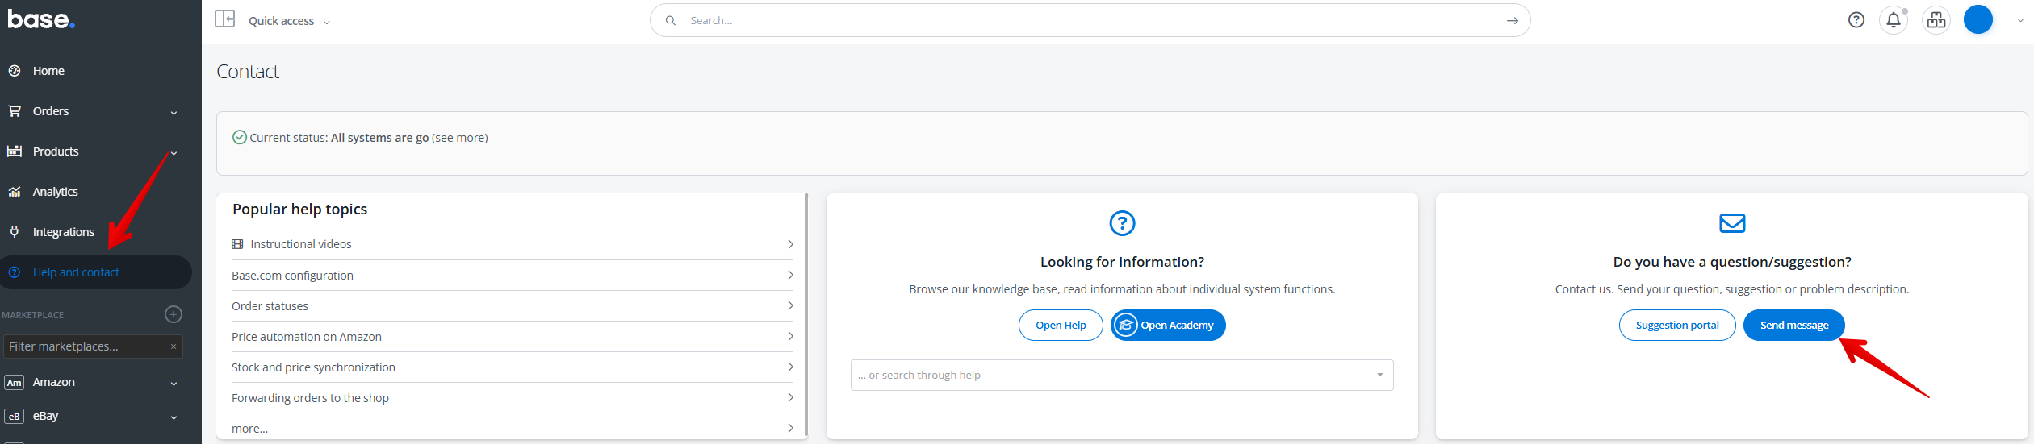Clear the marketplace filter with X icon
The width and height of the screenshot is (2034, 444).
[174, 346]
